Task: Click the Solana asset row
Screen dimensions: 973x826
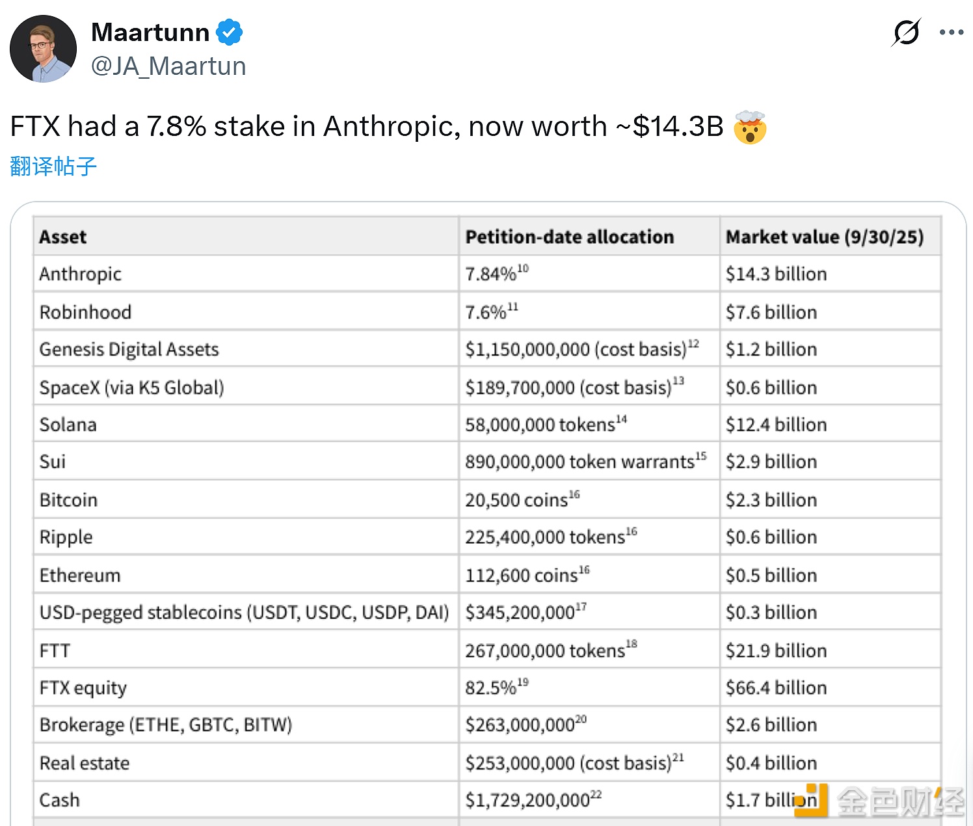Action: [68, 425]
